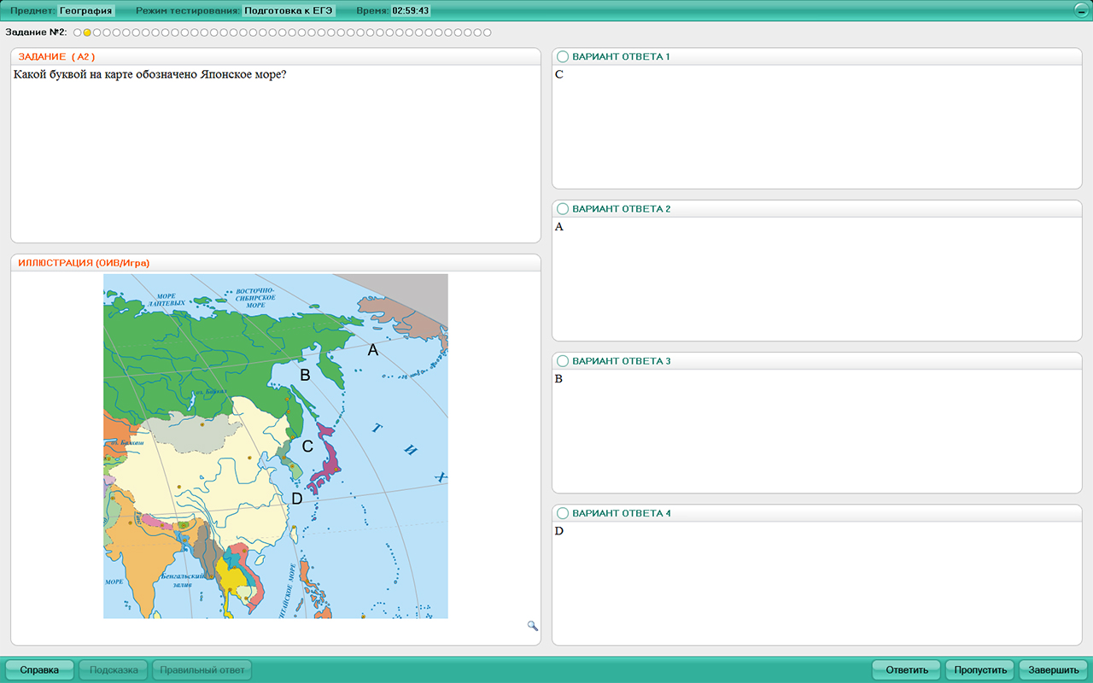Select radio button for Вариант ответа 1

pos(563,56)
